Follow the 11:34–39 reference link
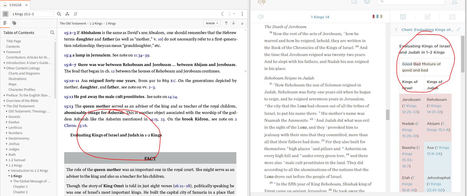The height and width of the screenshot is (196, 467). [x=141, y=55]
